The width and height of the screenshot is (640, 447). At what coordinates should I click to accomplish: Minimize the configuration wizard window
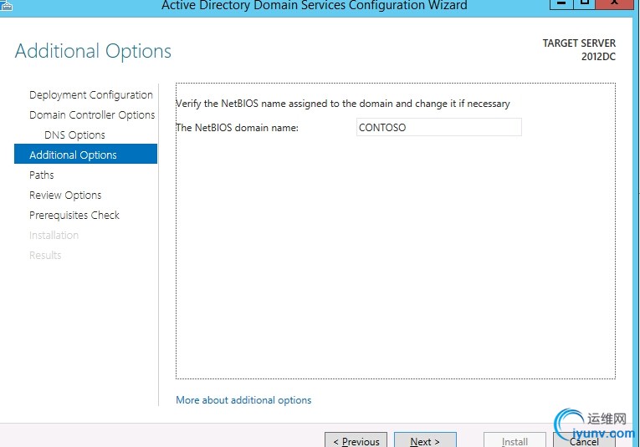[x=561, y=3]
